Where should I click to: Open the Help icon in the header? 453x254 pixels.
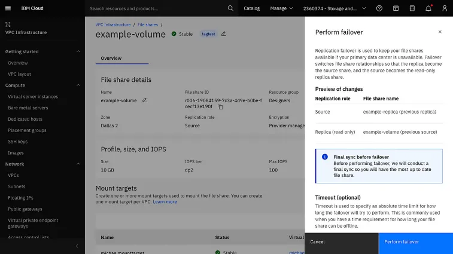[379, 8]
